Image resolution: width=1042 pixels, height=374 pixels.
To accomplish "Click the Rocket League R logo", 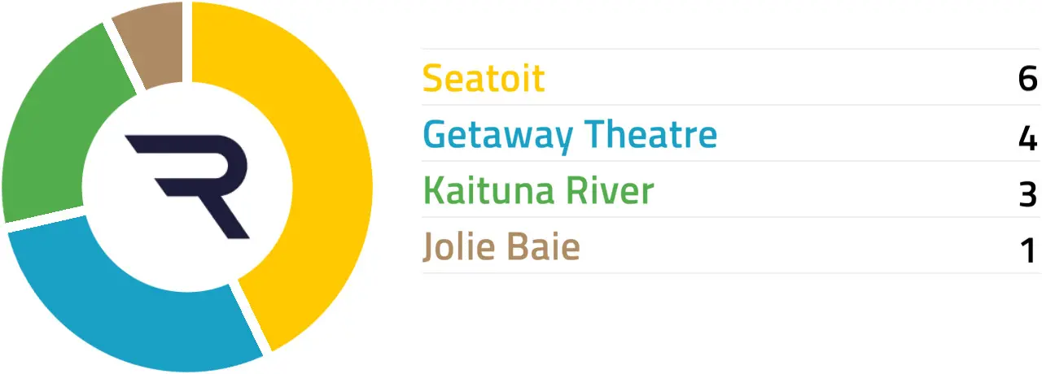I will (188, 185).
